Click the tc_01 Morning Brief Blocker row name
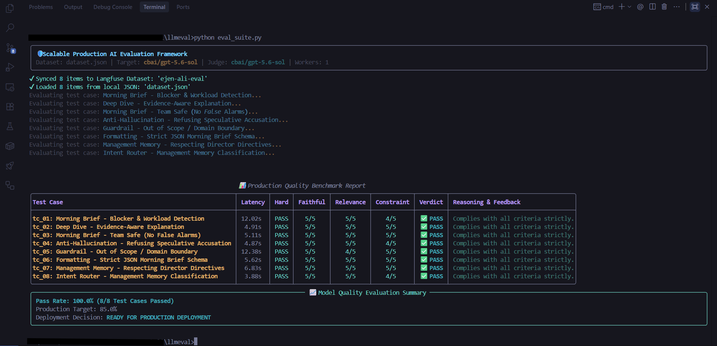 119,218
